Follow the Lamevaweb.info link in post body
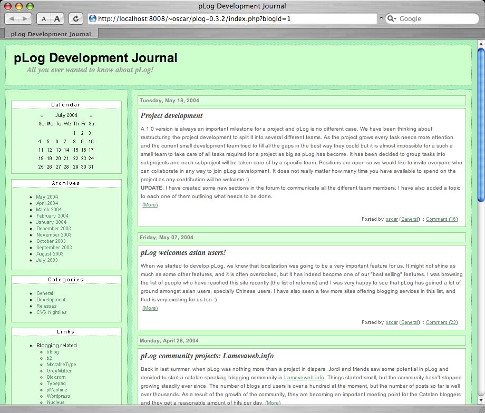The height and width of the screenshot is (413, 485). pos(304,378)
